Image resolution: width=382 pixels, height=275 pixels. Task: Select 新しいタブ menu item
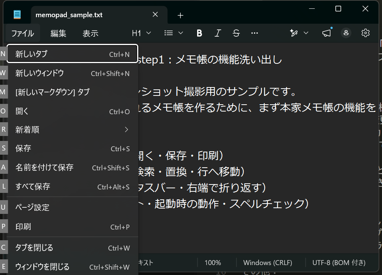[73, 54]
